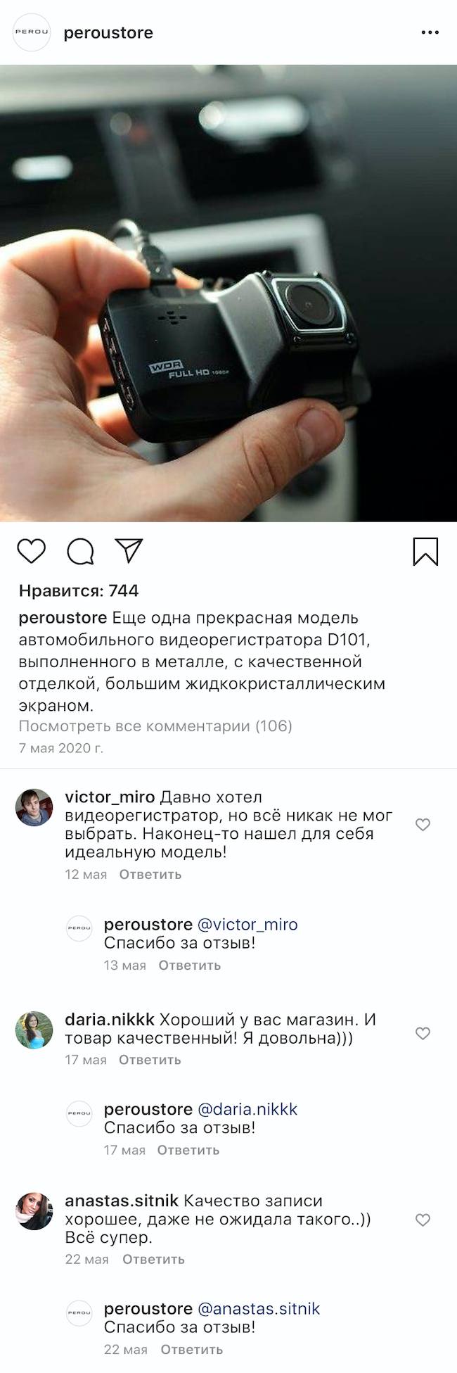The image size is (457, 1373).
Task: Open victor_miro's profile avatar
Action: click(x=34, y=807)
